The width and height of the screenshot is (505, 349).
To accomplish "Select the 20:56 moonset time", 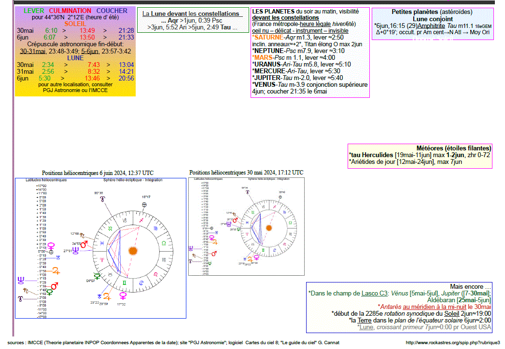I will pyautogui.click(x=126, y=78).
